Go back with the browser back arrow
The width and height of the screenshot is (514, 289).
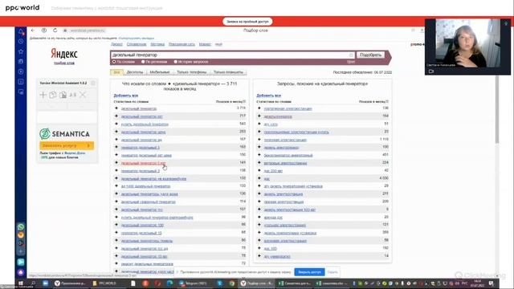point(33,31)
